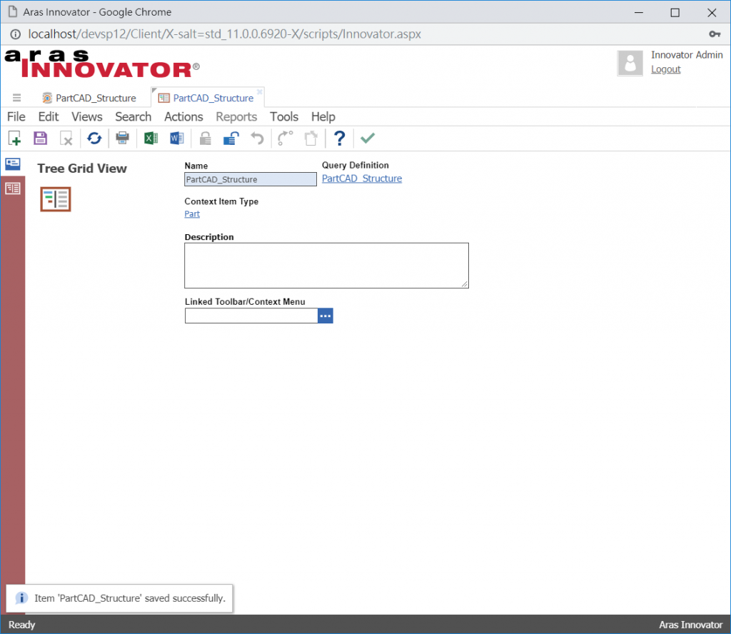Click the blue Unlock item icon
The width and height of the screenshot is (731, 634).
pos(231,139)
